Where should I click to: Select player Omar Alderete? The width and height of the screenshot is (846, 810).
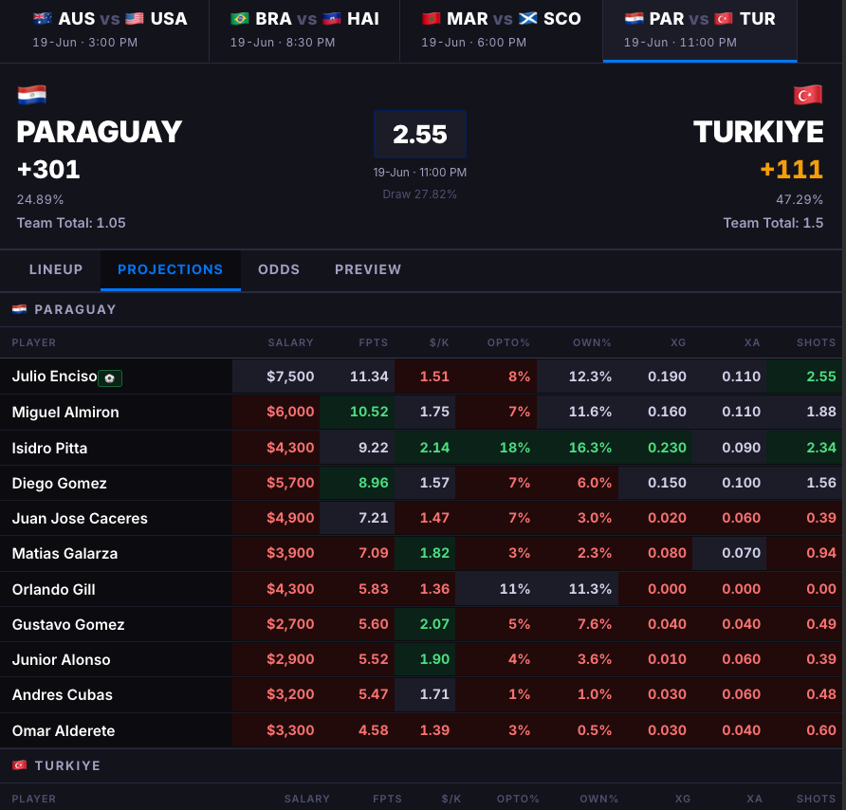[x=64, y=730]
